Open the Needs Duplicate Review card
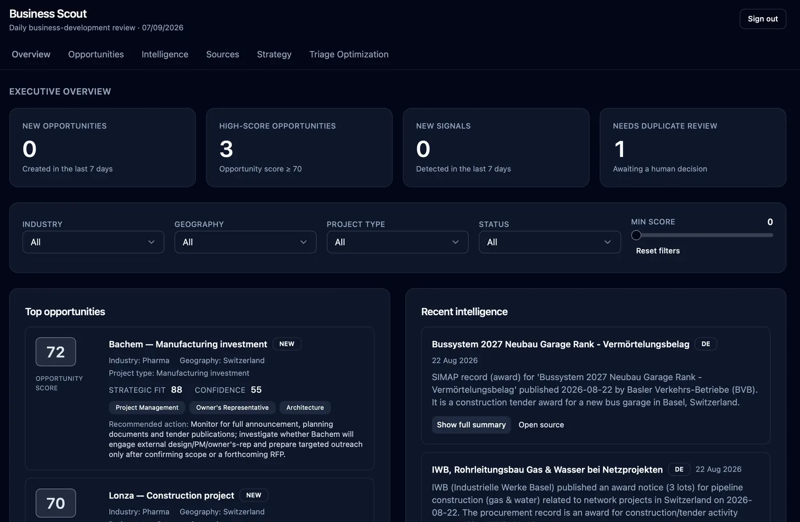Image resolution: width=800 pixels, height=522 pixels. pyautogui.click(x=693, y=147)
